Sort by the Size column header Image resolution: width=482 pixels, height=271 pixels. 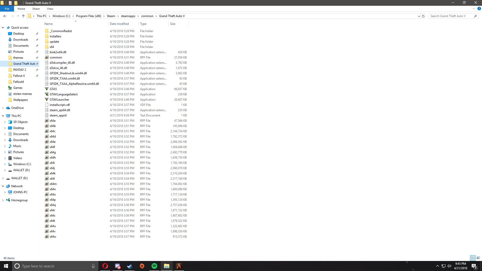click(x=178, y=24)
